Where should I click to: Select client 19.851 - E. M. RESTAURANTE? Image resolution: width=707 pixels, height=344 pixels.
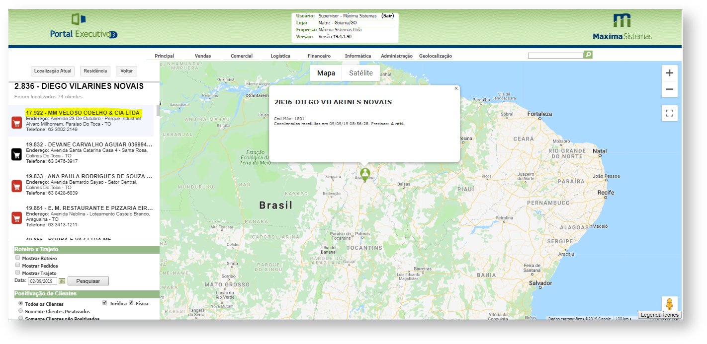(89, 208)
